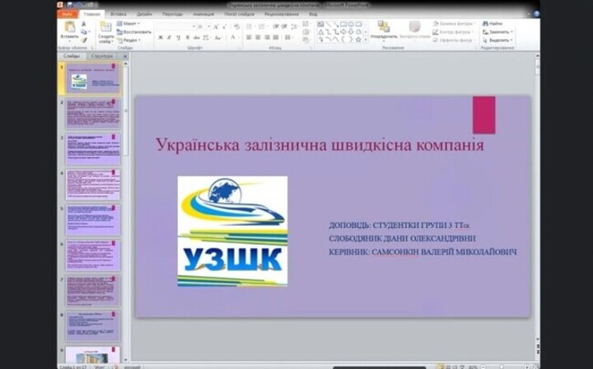Select the Rectangle shape in shapes gallery
Viewport: 593px width, 369px height.
point(343,24)
